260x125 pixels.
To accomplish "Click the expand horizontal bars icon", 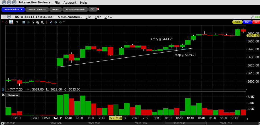I will pyautogui.click(x=56, y=22).
